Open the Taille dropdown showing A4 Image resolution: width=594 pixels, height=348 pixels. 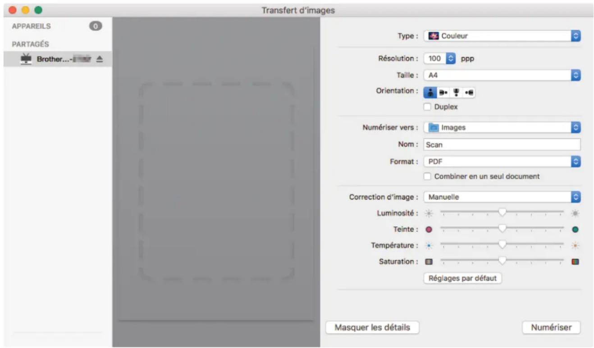(x=502, y=76)
